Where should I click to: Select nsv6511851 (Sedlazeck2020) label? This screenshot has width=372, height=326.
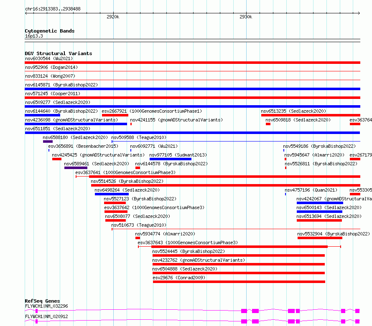pyautogui.click(x=58, y=129)
